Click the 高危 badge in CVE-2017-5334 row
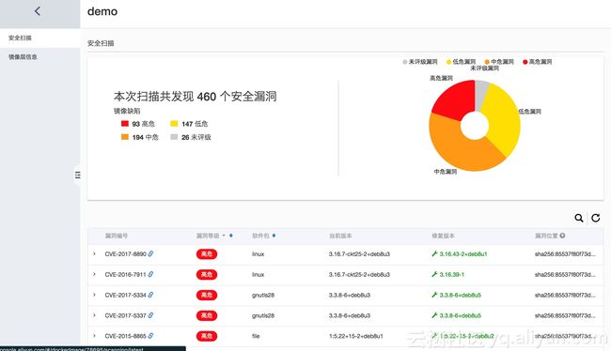Screen dimensions: 611x351 click(x=207, y=296)
